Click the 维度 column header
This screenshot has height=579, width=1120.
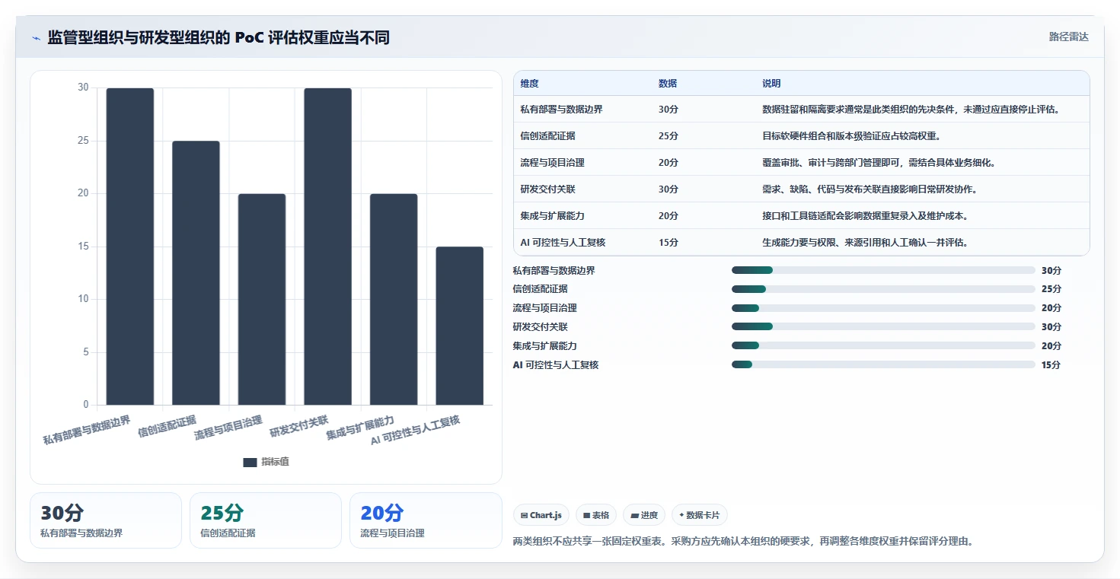point(530,84)
